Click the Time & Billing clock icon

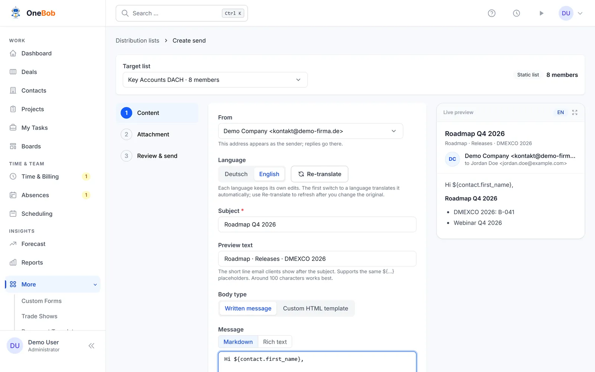click(13, 176)
